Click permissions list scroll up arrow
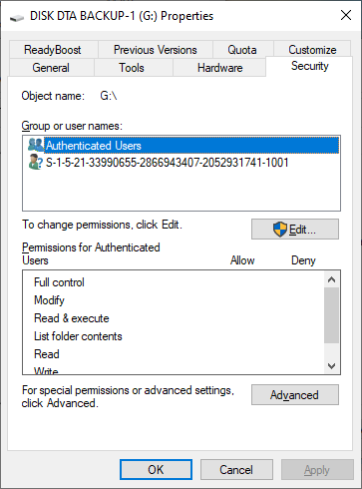Screen dimensions: 362x489 [x=331, y=279]
